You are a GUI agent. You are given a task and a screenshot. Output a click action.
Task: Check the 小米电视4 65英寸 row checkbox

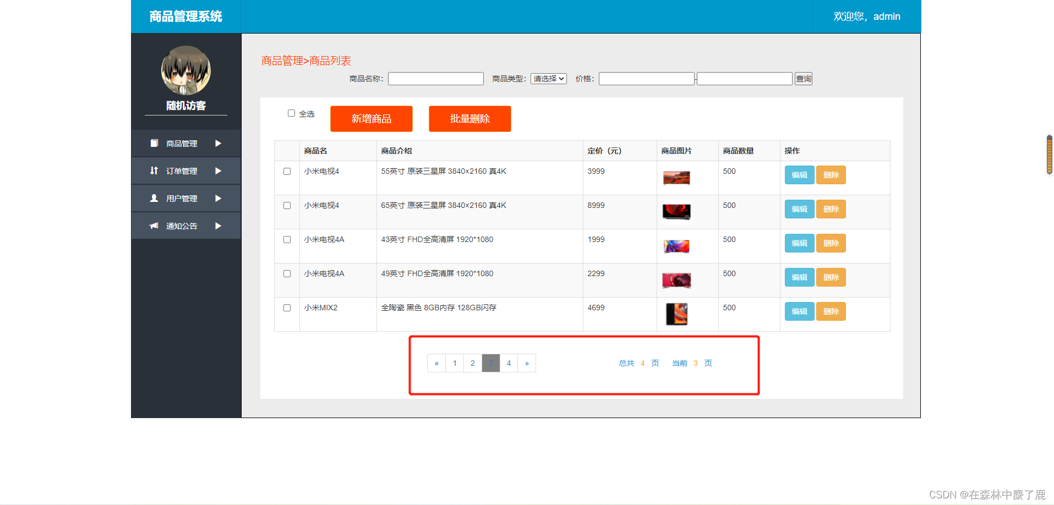pyautogui.click(x=287, y=205)
